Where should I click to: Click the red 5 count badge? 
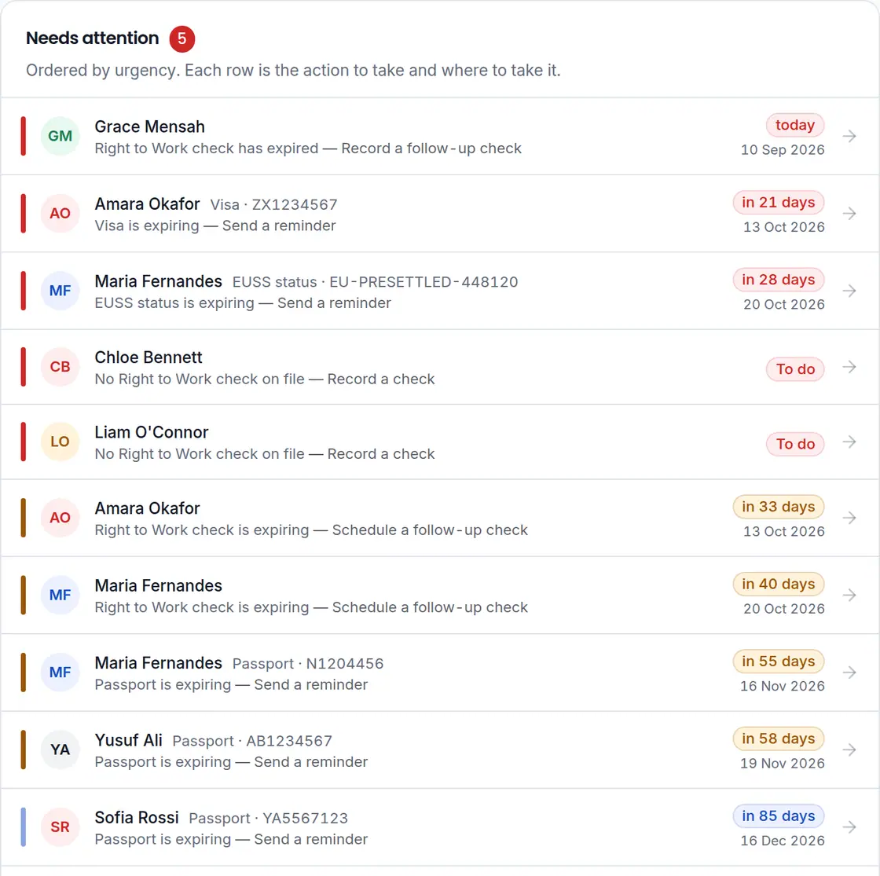(x=181, y=38)
